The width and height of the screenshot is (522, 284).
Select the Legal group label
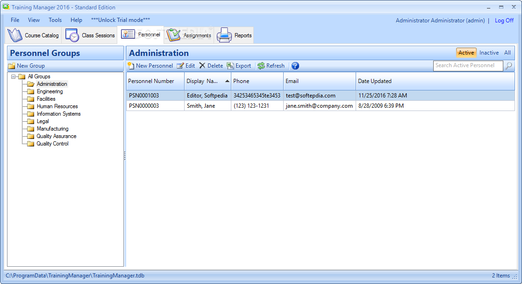[x=43, y=121]
